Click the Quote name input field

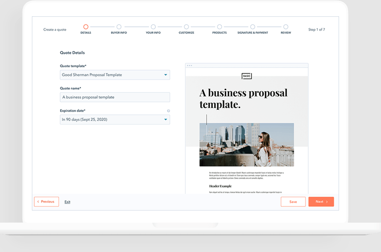click(x=115, y=97)
